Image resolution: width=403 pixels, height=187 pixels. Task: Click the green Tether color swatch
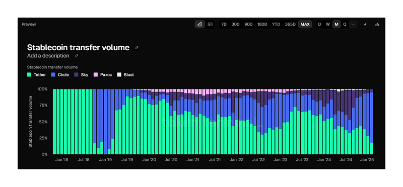click(x=29, y=75)
